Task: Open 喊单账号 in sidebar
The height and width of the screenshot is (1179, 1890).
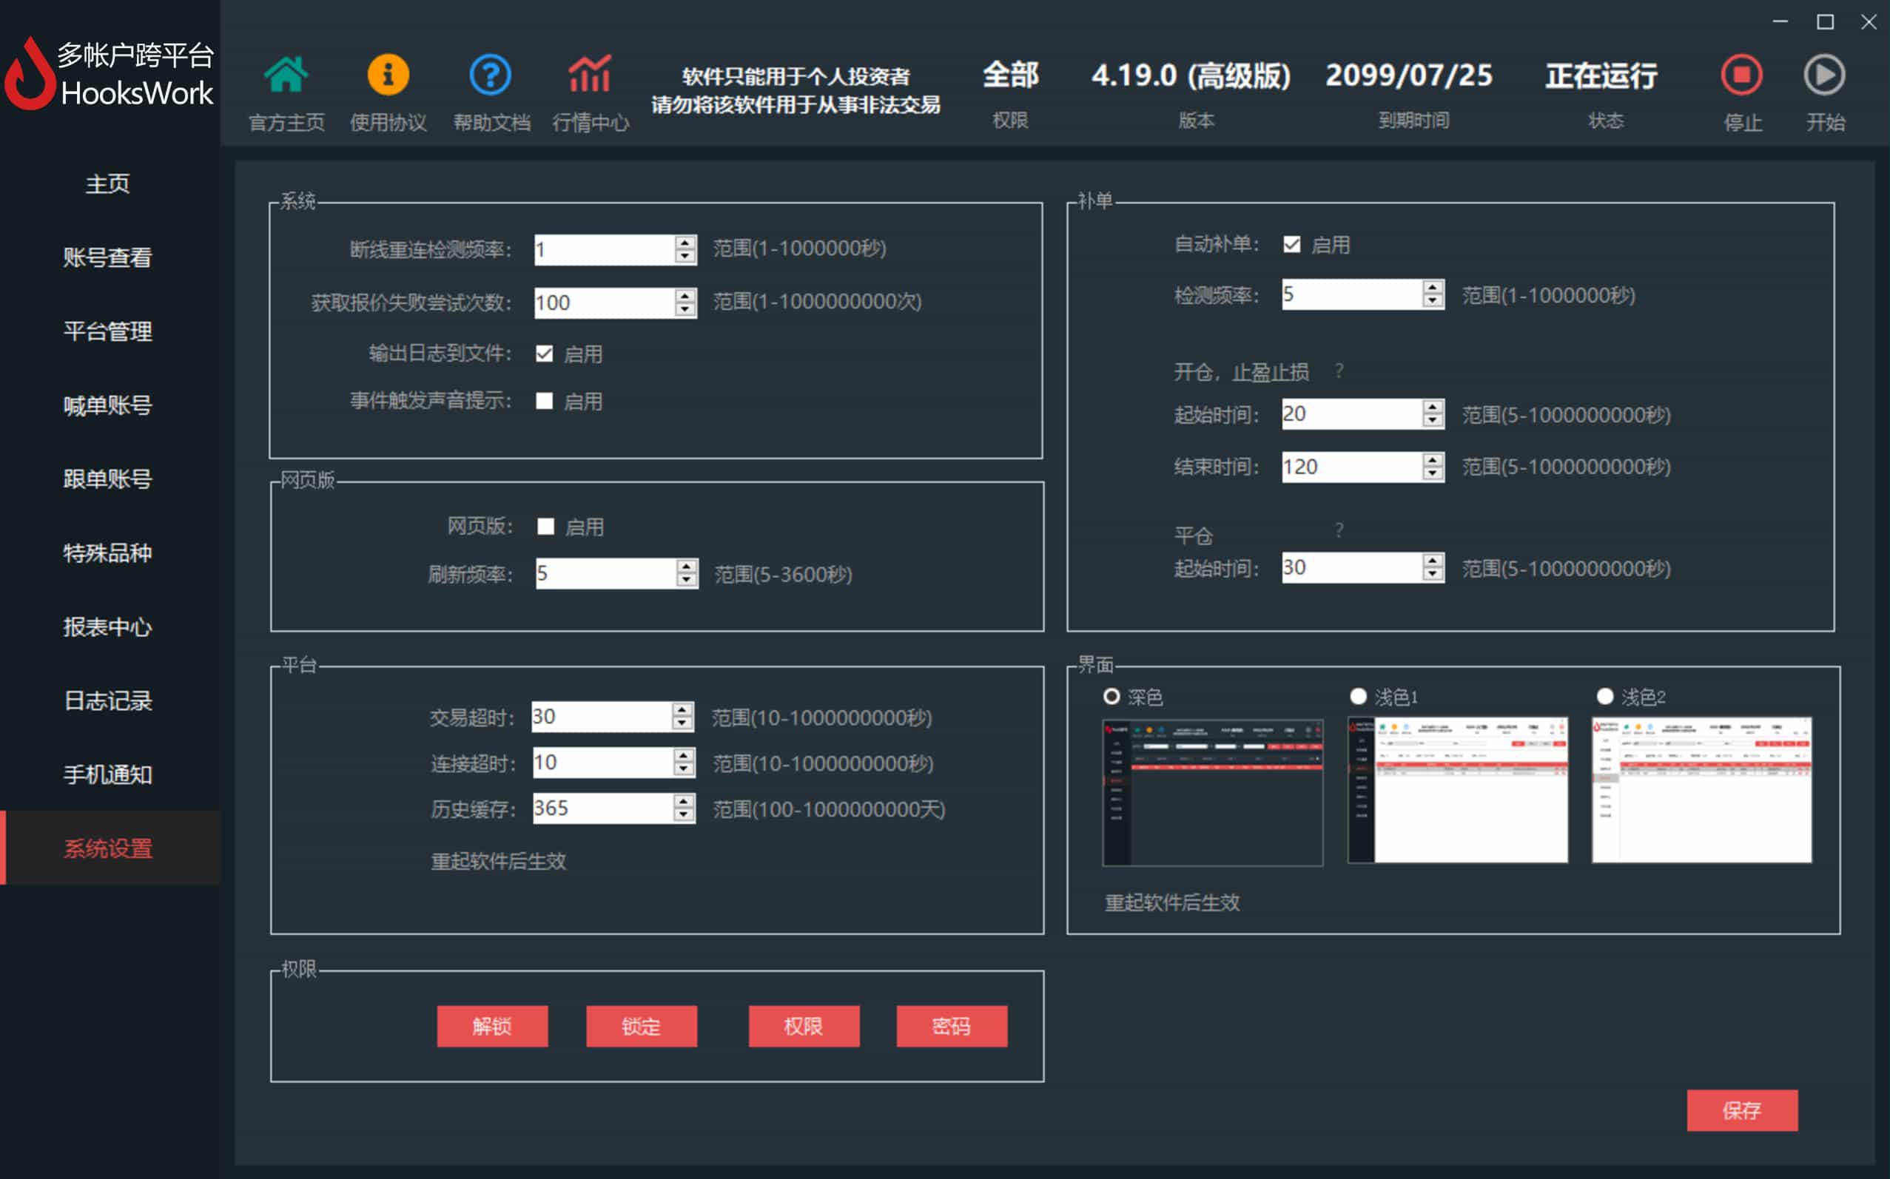Action: (x=107, y=405)
